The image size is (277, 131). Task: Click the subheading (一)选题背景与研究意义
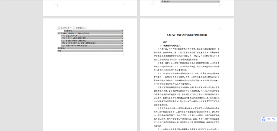point(169,46)
